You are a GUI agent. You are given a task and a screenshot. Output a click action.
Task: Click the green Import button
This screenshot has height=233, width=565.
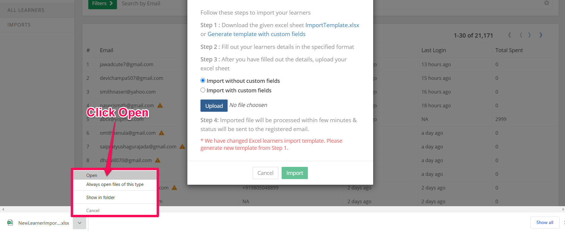[294, 173]
